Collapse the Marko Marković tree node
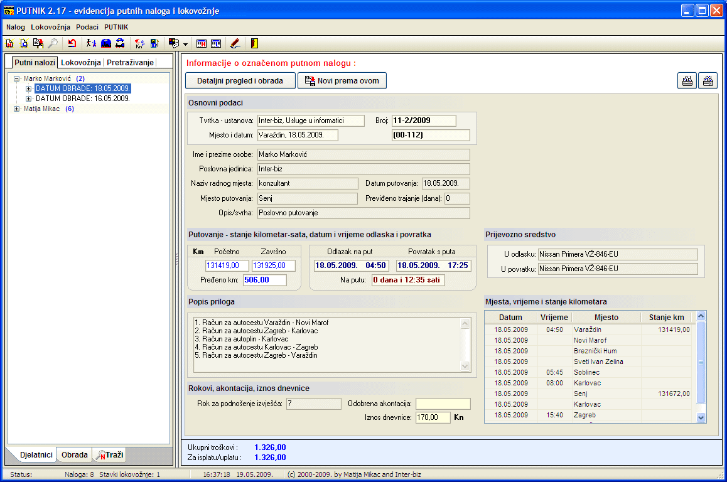The image size is (727, 482). coord(17,78)
